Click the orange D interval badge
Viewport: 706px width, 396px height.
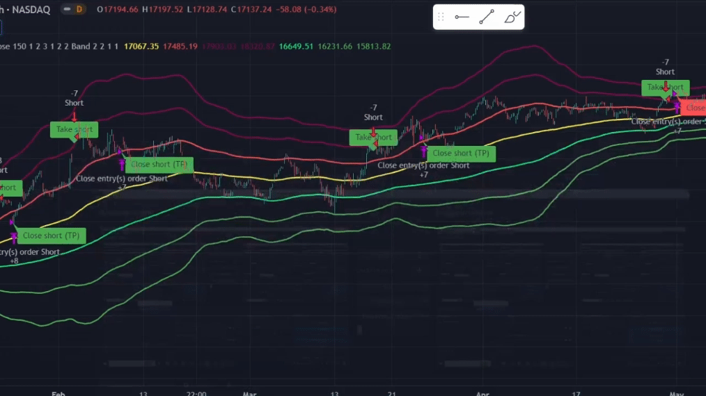[x=79, y=9]
